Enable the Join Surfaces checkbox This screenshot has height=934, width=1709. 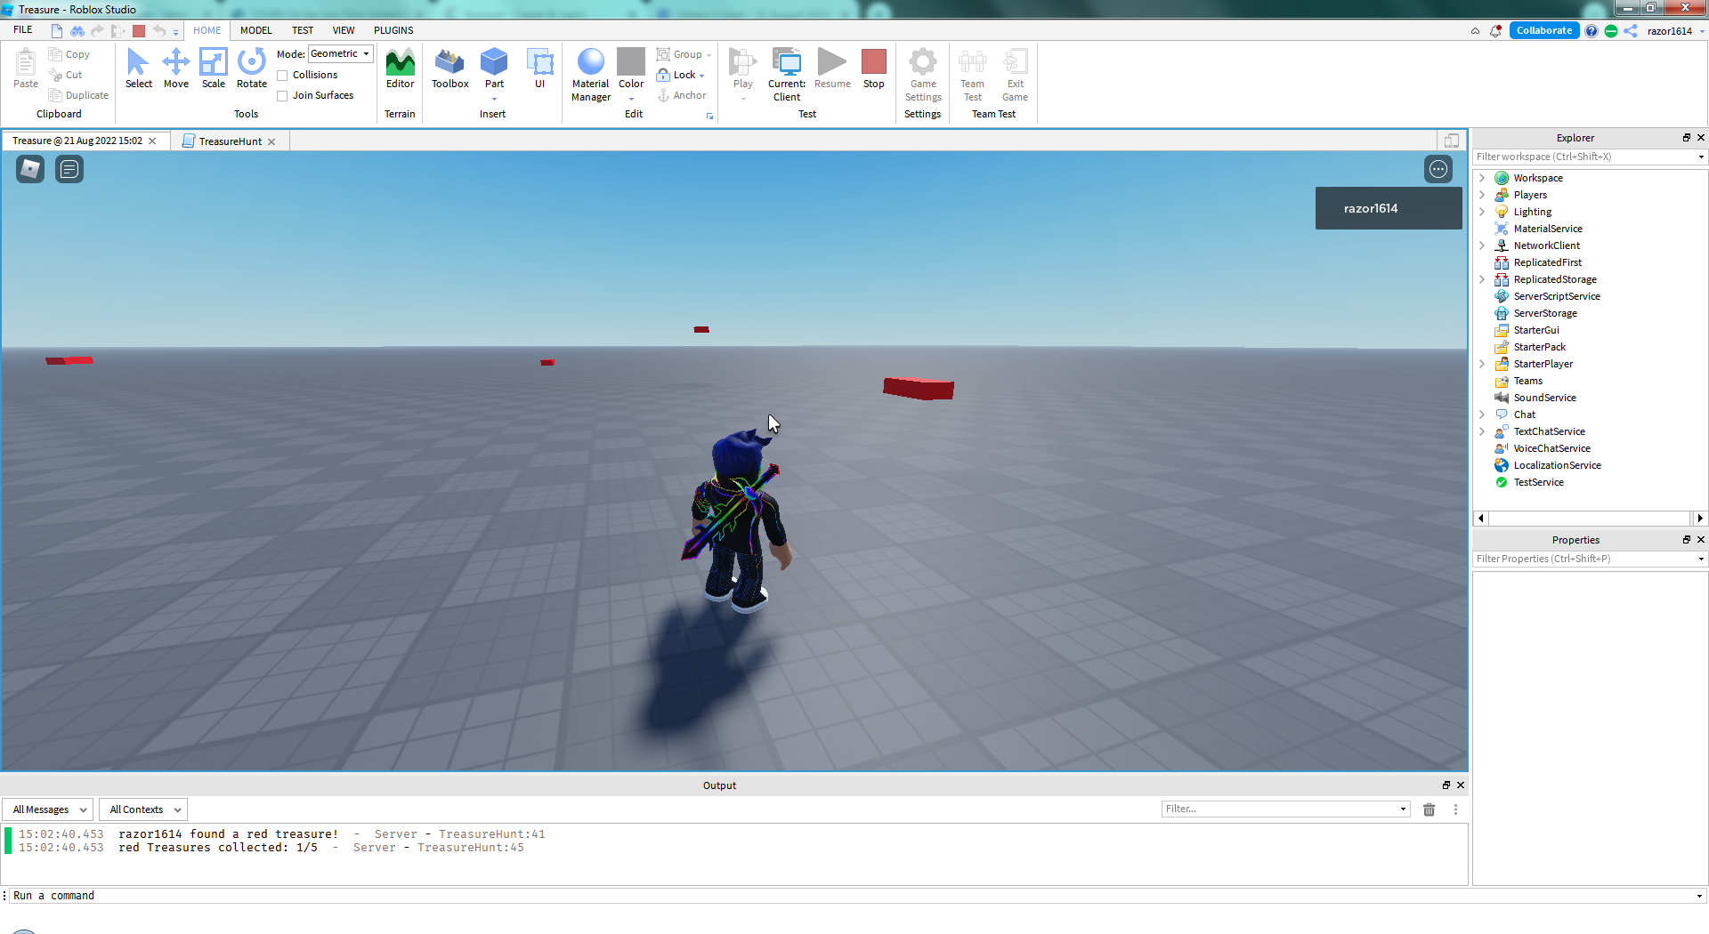click(282, 96)
